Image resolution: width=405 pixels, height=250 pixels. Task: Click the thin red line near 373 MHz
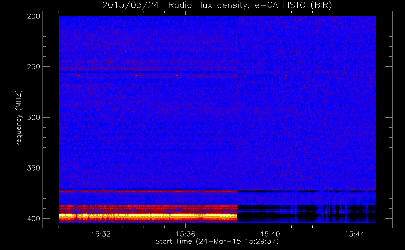(148, 191)
